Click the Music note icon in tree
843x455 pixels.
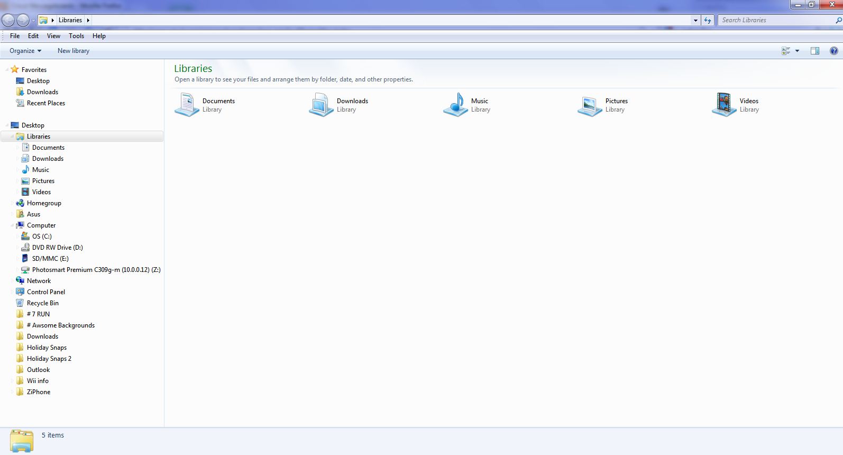click(x=25, y=170)
